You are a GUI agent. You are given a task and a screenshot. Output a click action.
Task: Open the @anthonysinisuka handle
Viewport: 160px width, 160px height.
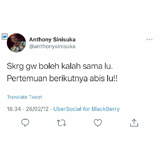[x=52, y=47]
